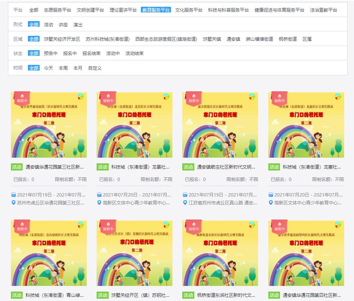Select 全部 in the 区域 filter row
Screen dimensions: 354x301
click(34, 39)
